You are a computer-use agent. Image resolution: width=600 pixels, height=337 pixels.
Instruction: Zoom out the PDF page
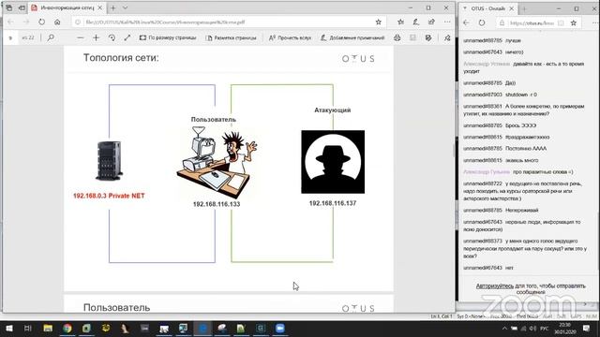click(x=80, y=37)
